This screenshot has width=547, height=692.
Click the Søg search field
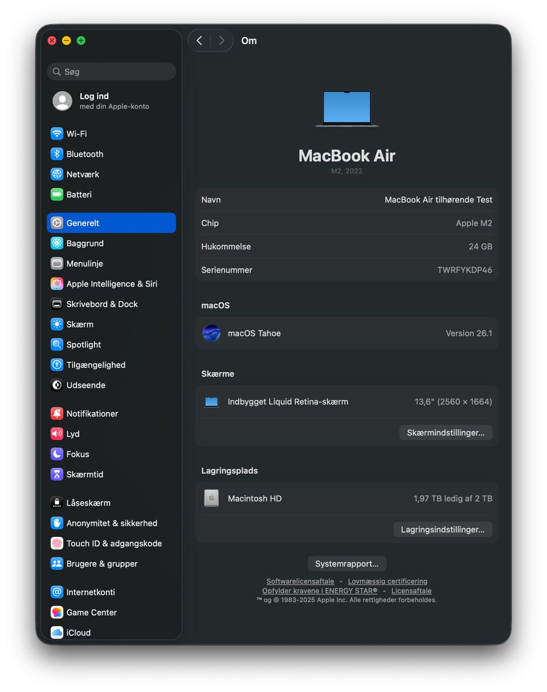tap(111, 71)
